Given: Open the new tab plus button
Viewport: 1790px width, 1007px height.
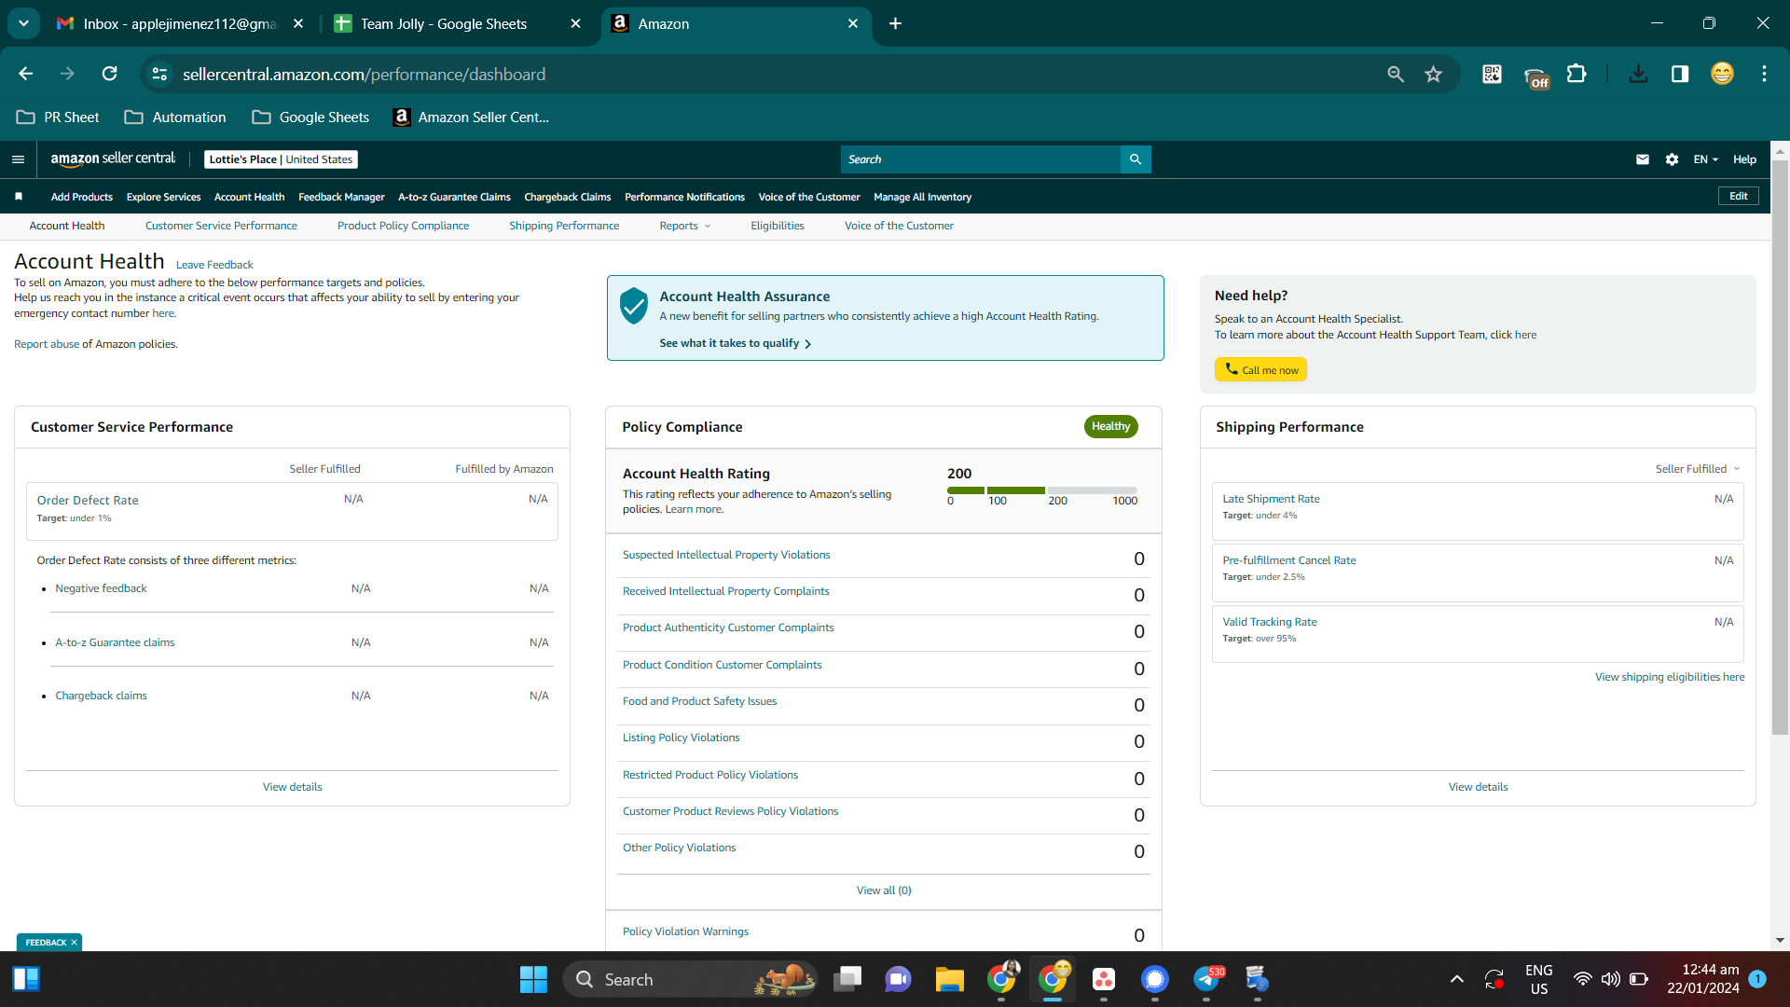Looking at the screenshot, I should [x=895, y=23].
